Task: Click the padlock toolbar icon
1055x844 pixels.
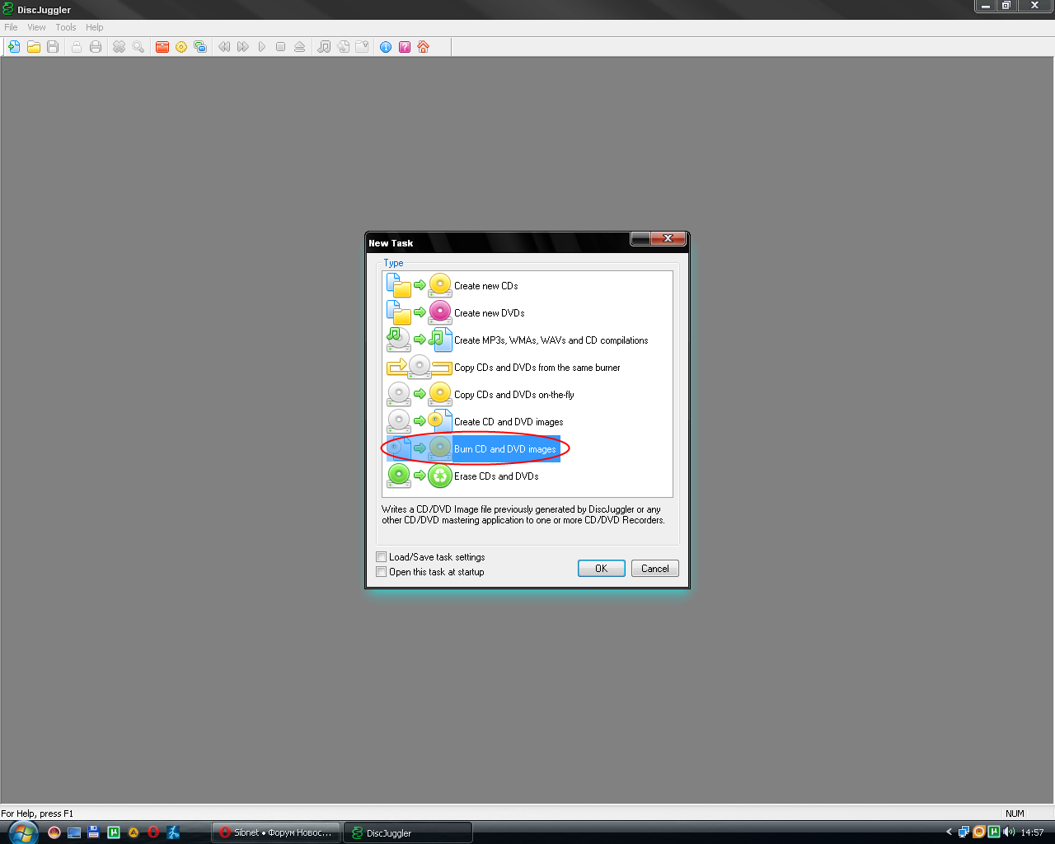Action: (x=77, y=47)
